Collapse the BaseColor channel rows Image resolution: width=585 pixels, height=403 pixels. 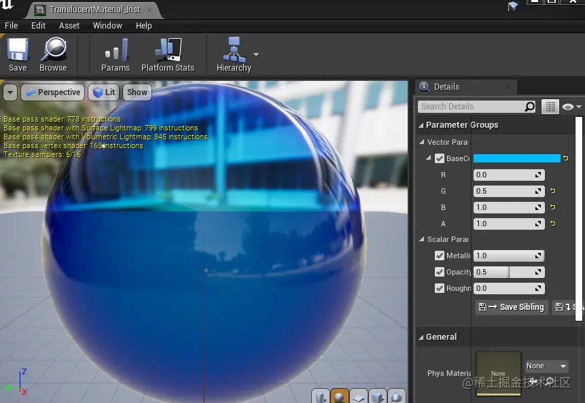[x=429, y=158]
